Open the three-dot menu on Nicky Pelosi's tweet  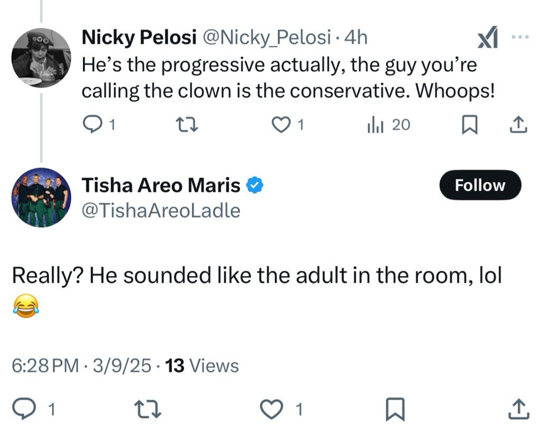[x=520, y=37]
